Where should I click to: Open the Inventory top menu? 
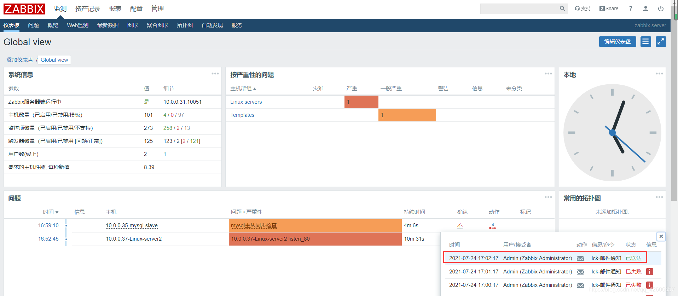pyautogui.click(x=88, y=9)
